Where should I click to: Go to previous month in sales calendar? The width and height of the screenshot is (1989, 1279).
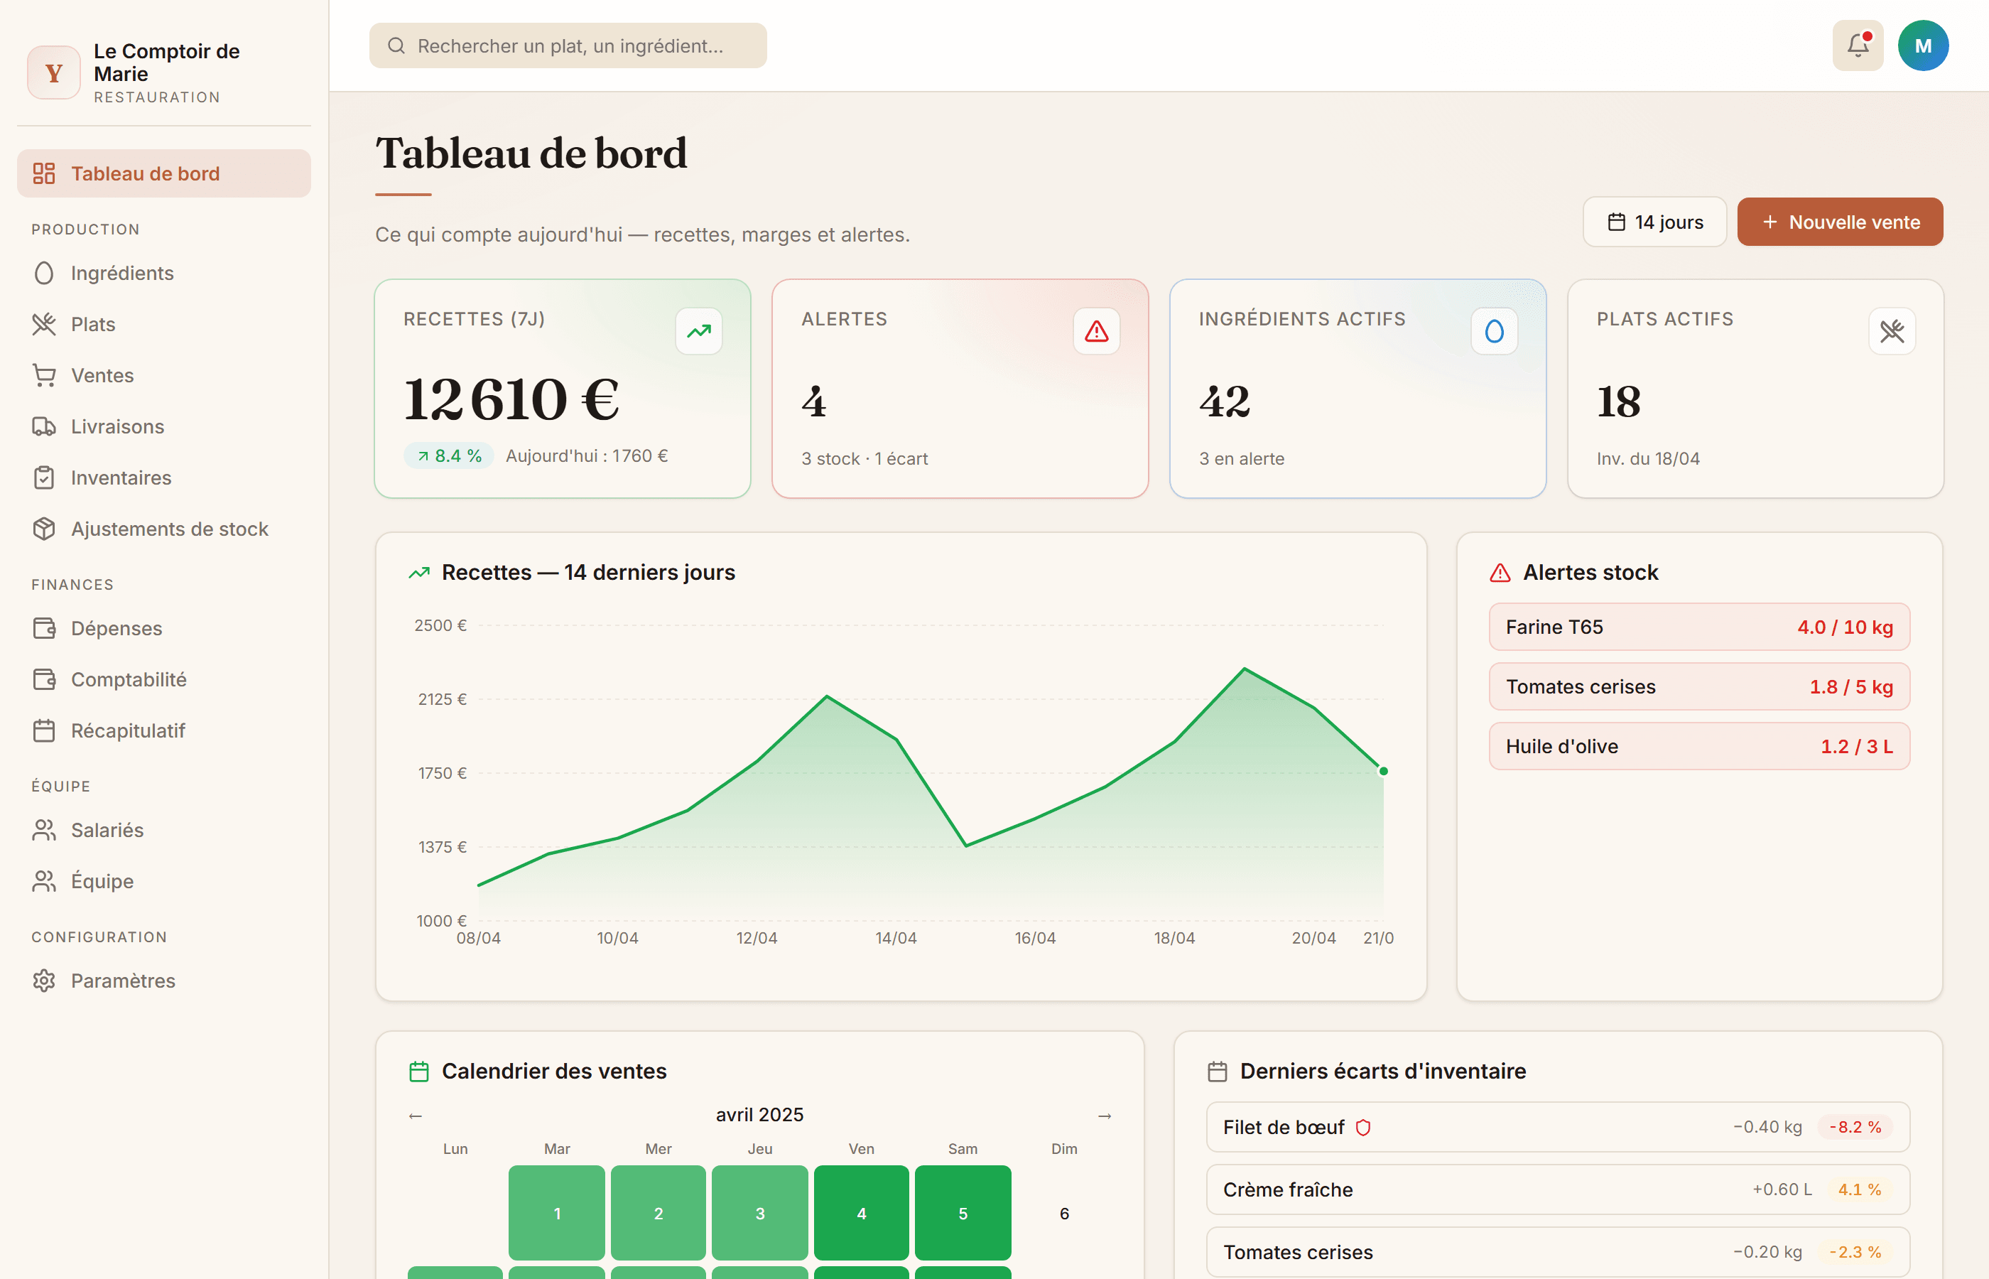(415, 1116)
